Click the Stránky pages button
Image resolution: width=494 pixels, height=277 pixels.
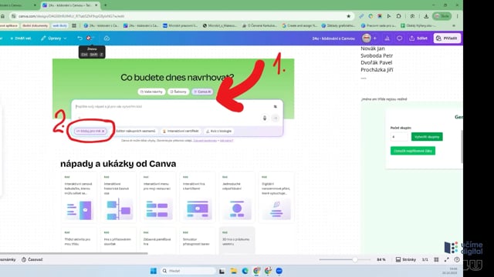(x=405, y=260)
